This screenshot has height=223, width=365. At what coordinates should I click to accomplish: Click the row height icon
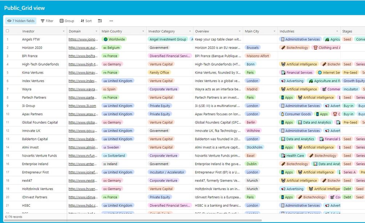click(100, 21)
